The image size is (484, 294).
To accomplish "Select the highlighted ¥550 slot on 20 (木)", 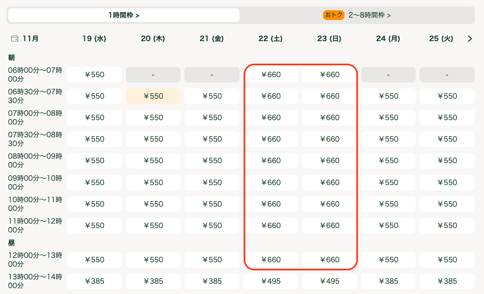I will [x=153, y=96].
